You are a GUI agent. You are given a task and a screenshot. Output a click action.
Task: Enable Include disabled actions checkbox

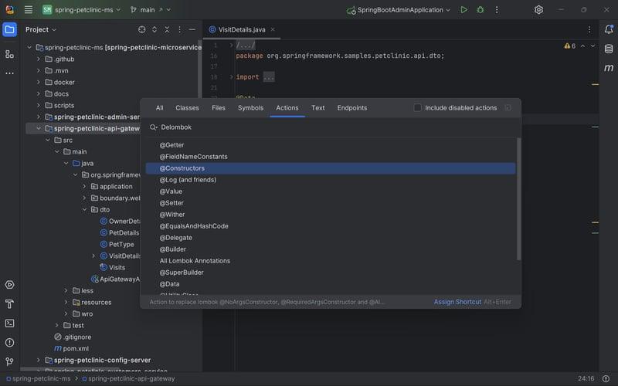tap(417, 107)
